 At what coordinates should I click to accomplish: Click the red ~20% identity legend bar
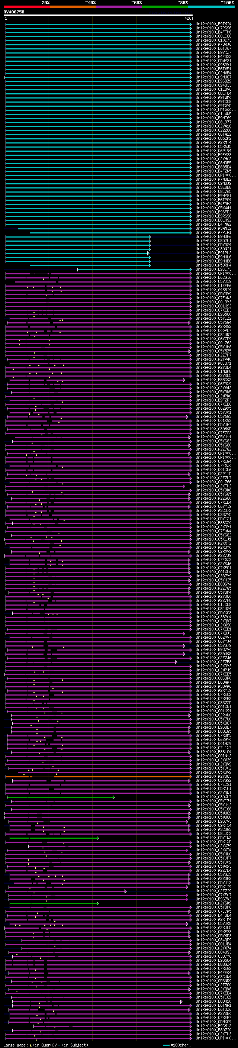(26, 7)
